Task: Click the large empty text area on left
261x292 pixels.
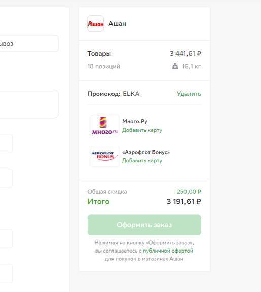Action: pos(28,104)
